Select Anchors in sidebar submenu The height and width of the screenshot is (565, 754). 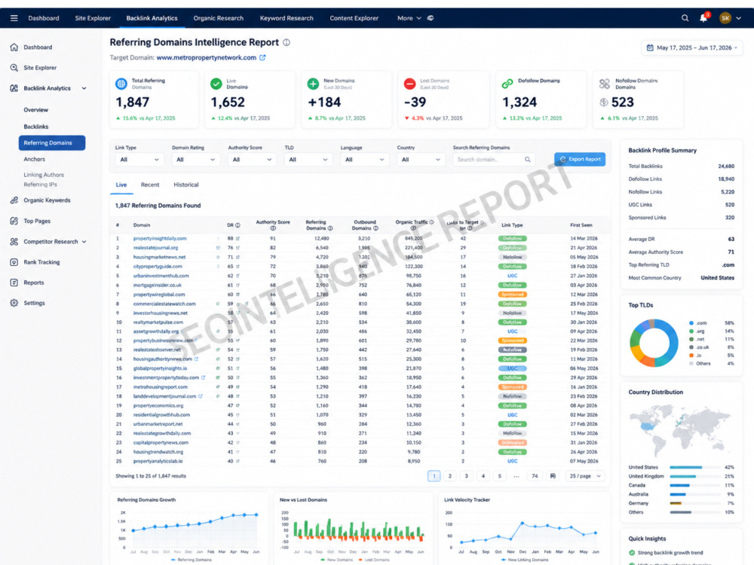point(35,159)
